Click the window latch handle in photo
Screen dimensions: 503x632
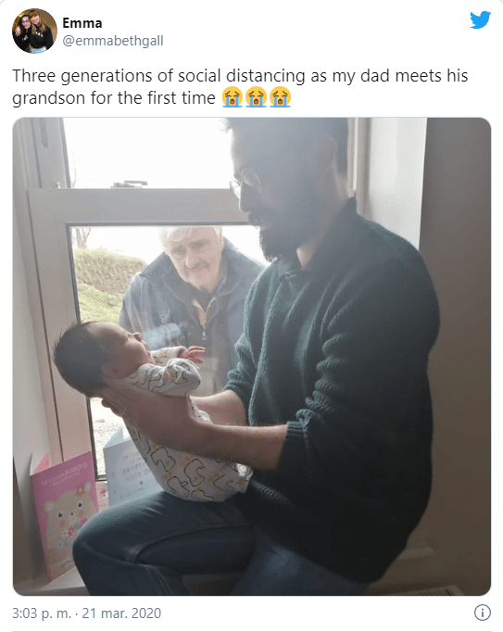129,184
